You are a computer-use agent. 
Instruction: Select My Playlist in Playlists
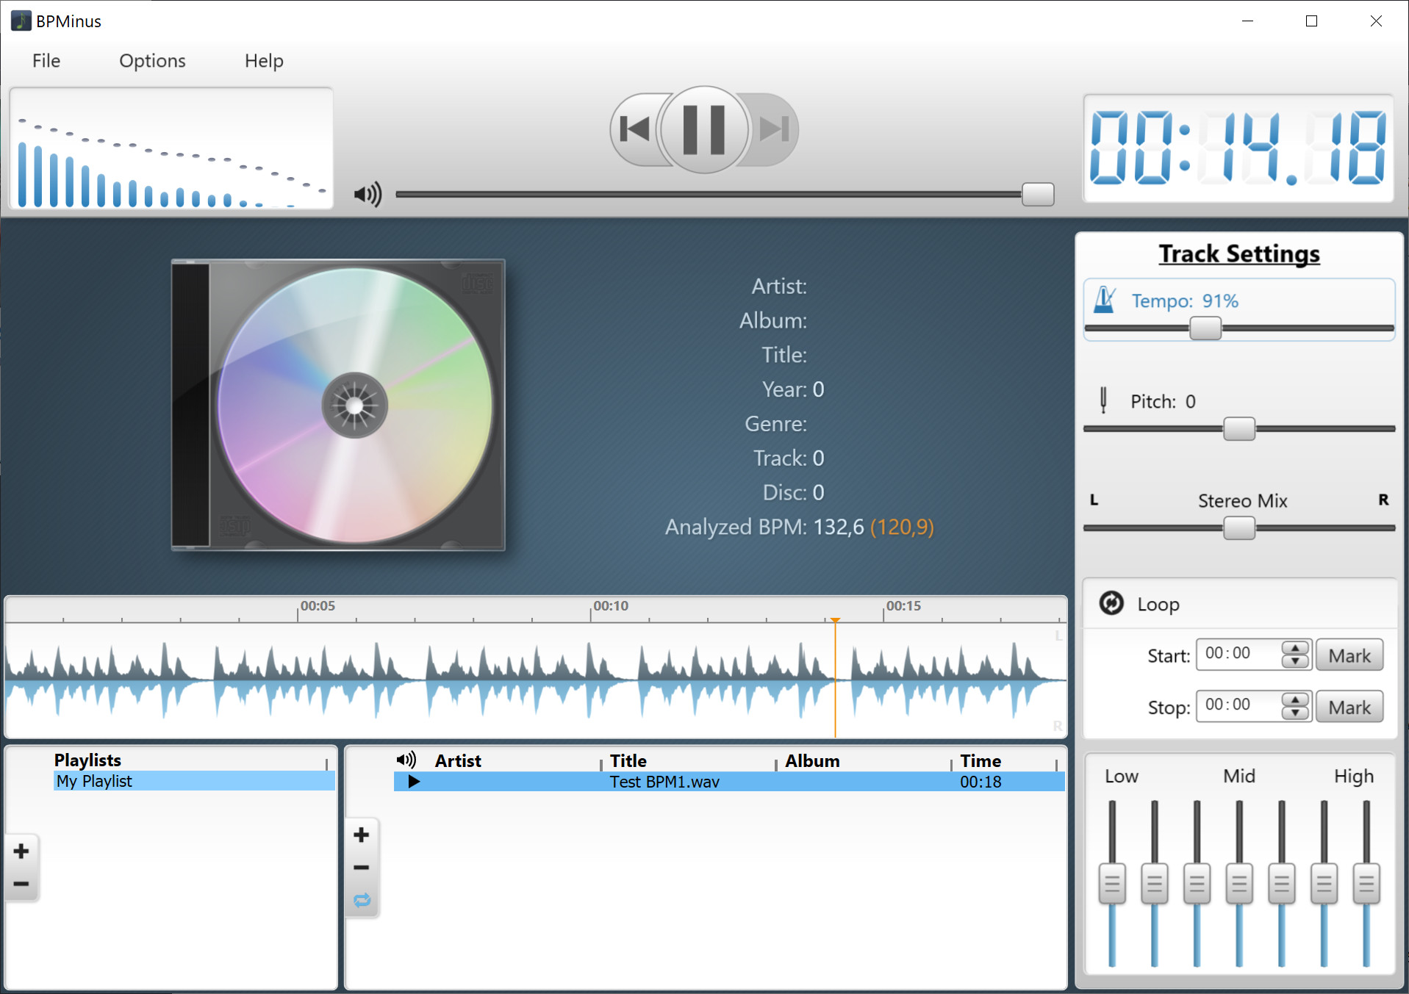pyautogui.click(x=194, y=781)
